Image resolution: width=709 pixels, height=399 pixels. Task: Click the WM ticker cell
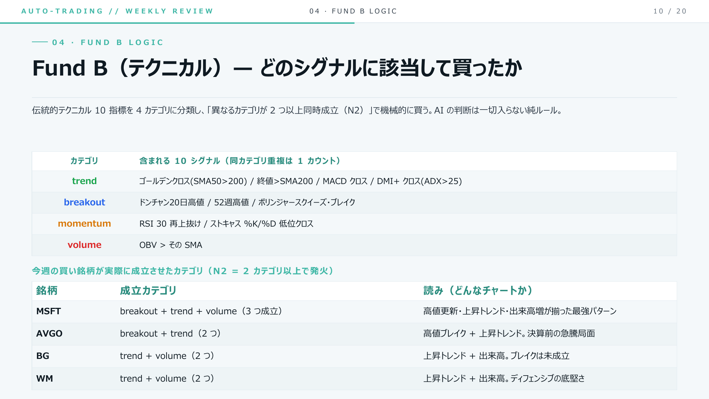pos(44,379)
